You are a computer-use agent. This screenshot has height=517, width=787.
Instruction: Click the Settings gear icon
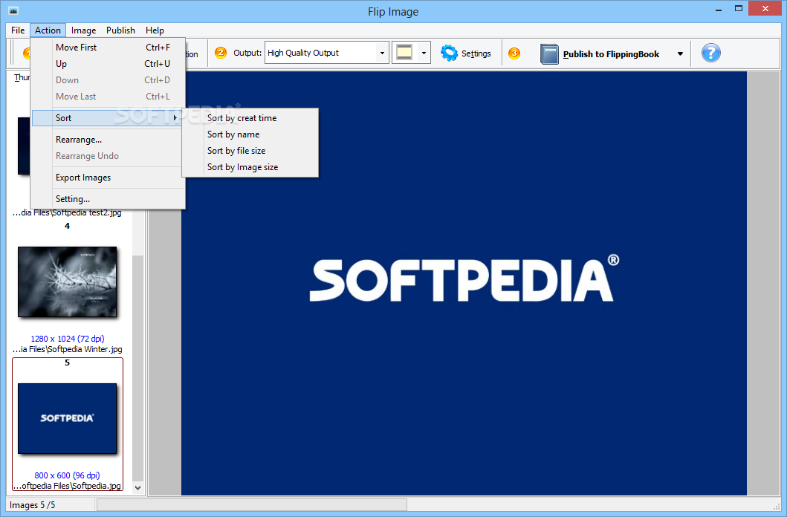449,53
